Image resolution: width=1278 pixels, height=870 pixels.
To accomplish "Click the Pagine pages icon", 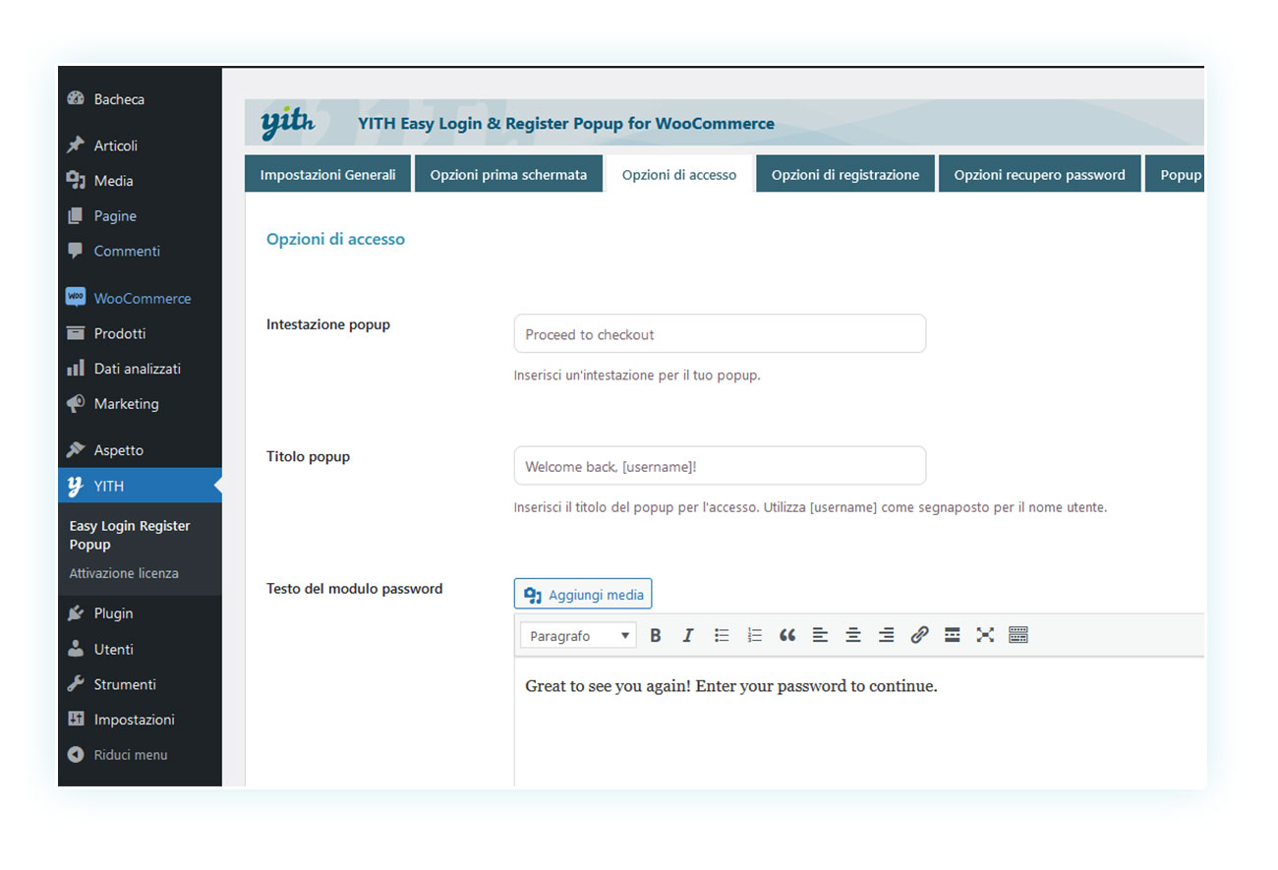I will pos(76,216).
